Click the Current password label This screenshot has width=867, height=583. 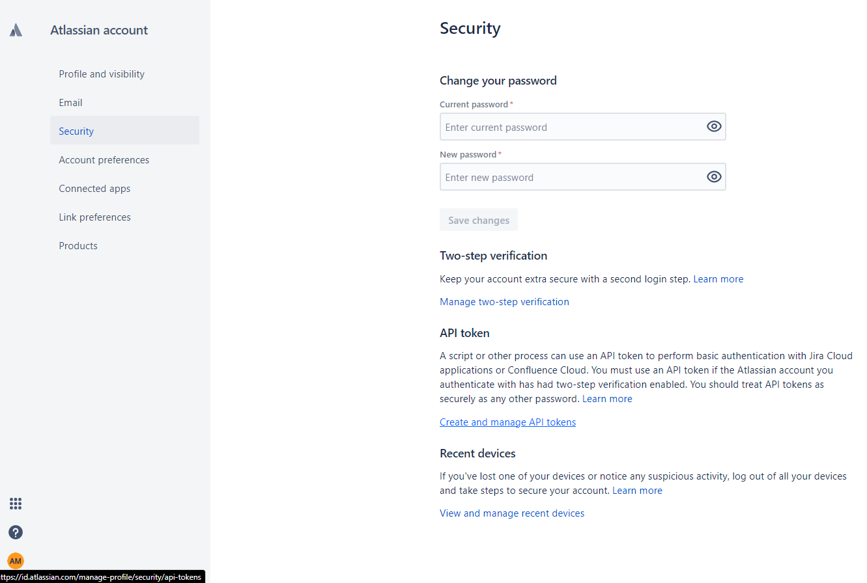474,104
